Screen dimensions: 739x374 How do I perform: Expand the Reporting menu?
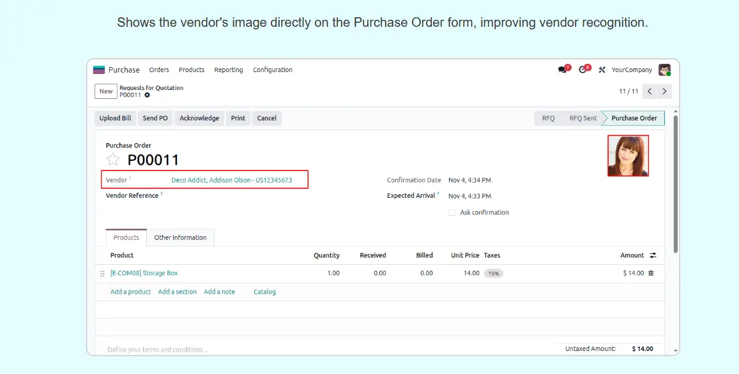228,70
